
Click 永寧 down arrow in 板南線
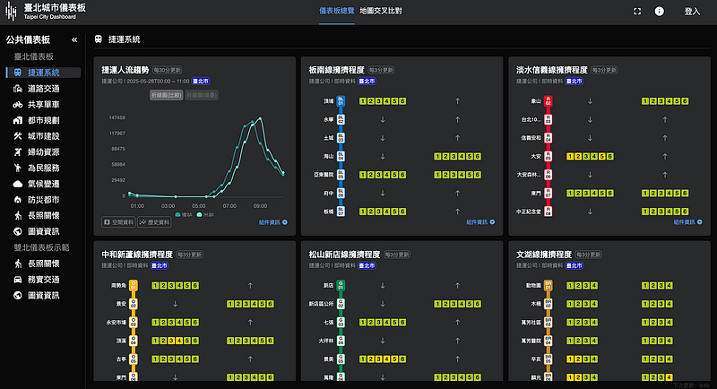click(383, 120)
